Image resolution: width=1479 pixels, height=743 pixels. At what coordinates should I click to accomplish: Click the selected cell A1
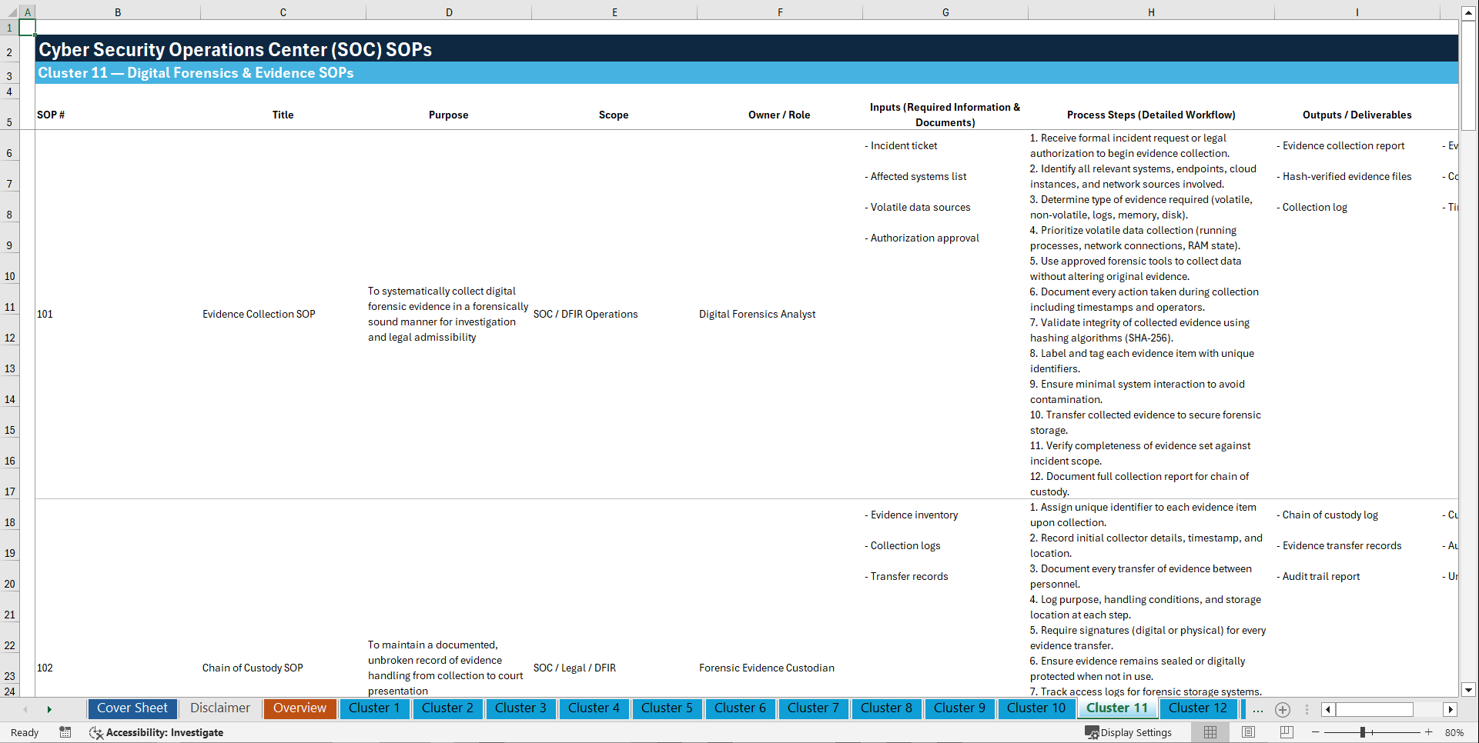click(x=27, y=27)
